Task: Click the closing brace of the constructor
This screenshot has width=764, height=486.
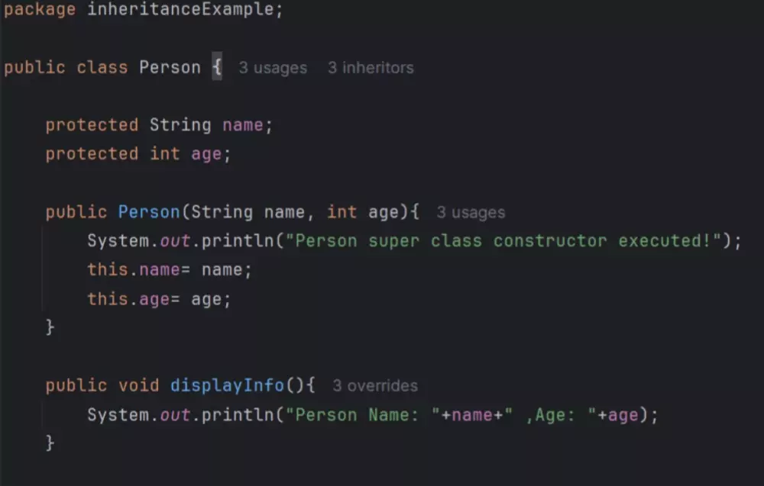Action: pos(50,327)
